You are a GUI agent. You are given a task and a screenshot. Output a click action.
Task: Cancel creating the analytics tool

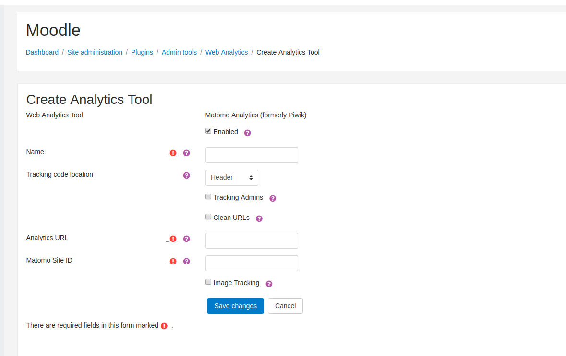pyautogui.click(x=285, y=306)
